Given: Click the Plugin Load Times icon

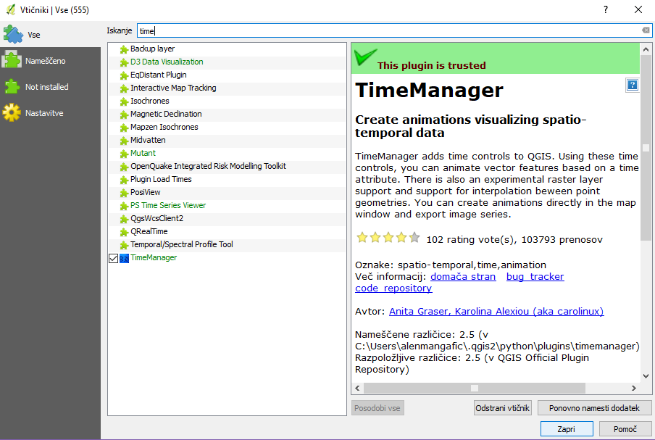Looking at the screenshot, I should [x=124, y=180].
